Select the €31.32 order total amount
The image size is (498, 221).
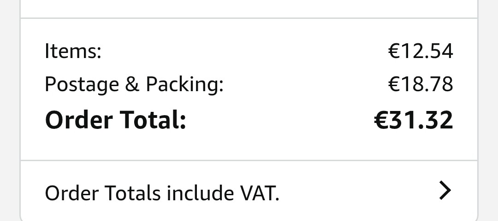coord(413,120)
